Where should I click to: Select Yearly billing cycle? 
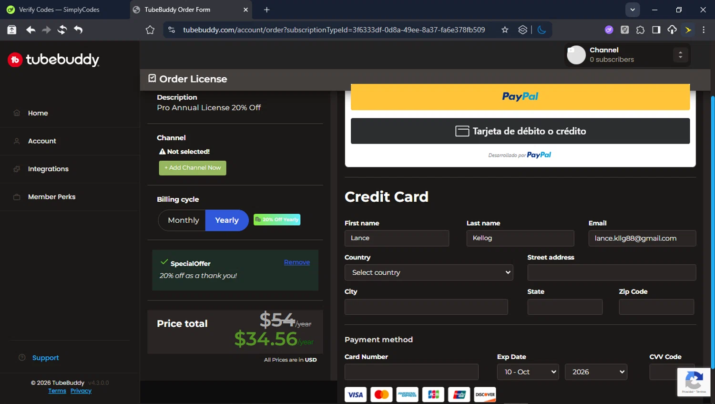(x=227, y=220)
